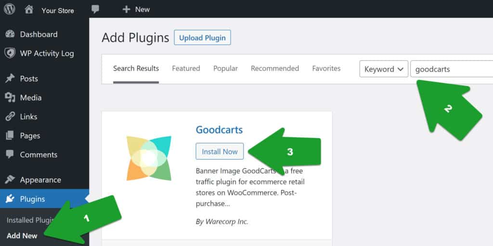
Task: Click the plus icon next to New
Action: click(127, 10)
